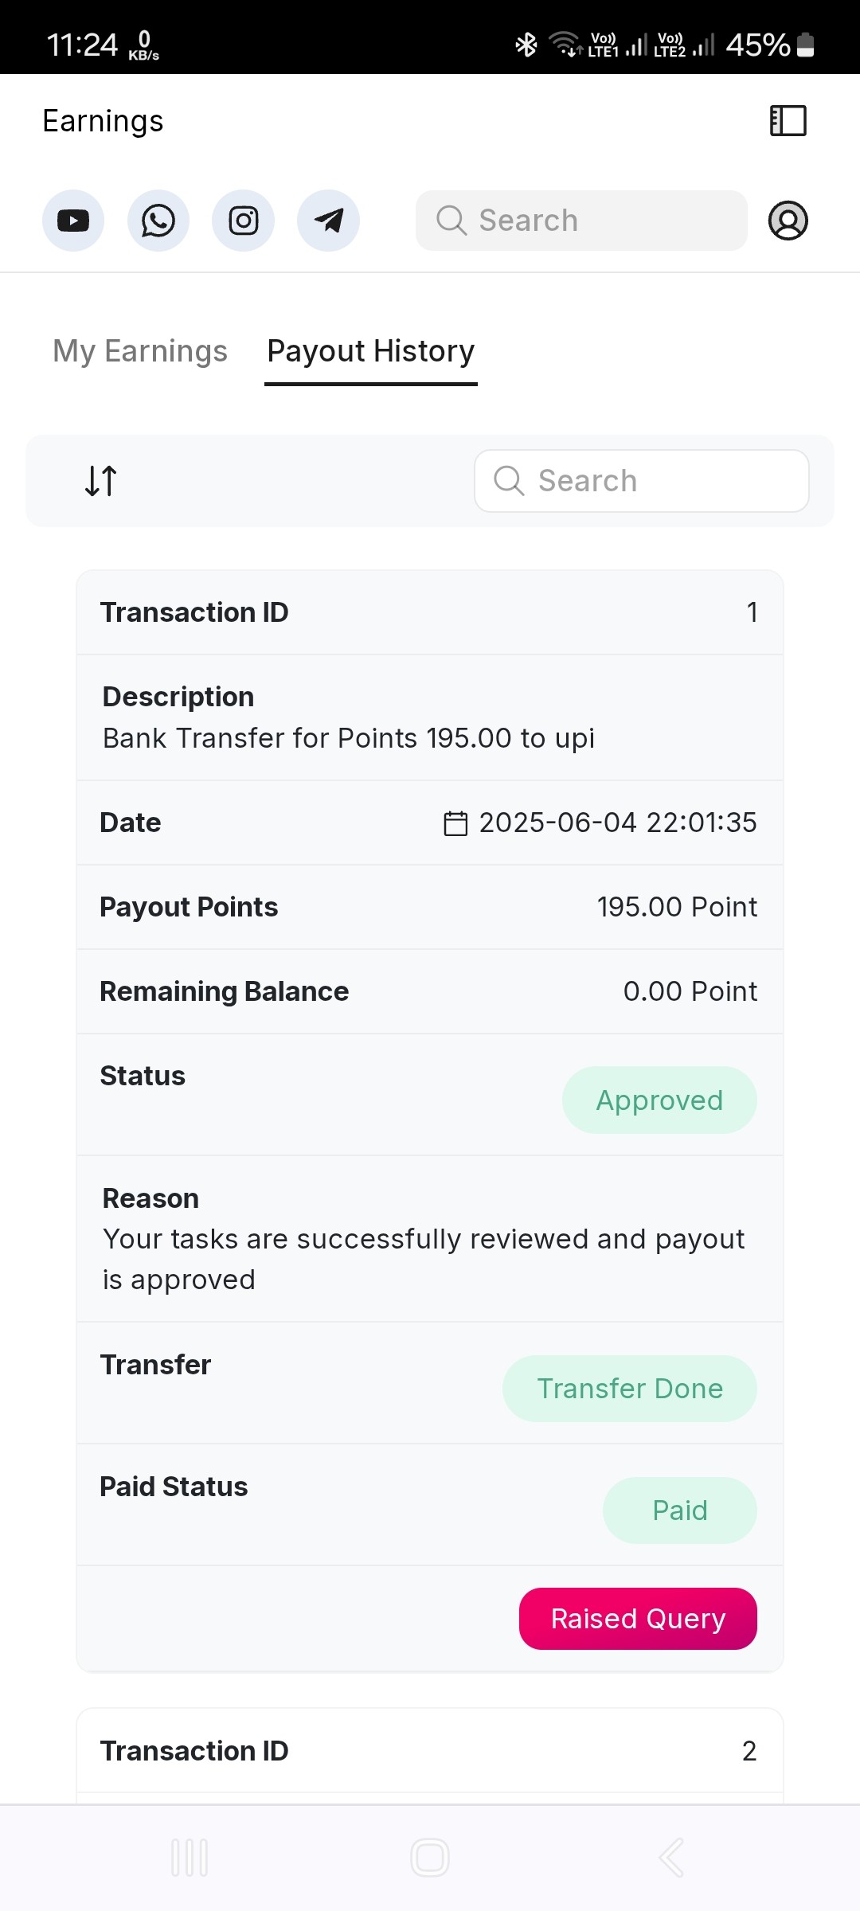Tap the calendar icon beside date
The height and width of the screenshot is (1911, 860).
tap(455, 823)
